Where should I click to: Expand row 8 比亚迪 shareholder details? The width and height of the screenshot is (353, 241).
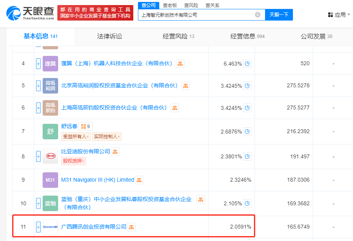(x=38, y=156)
